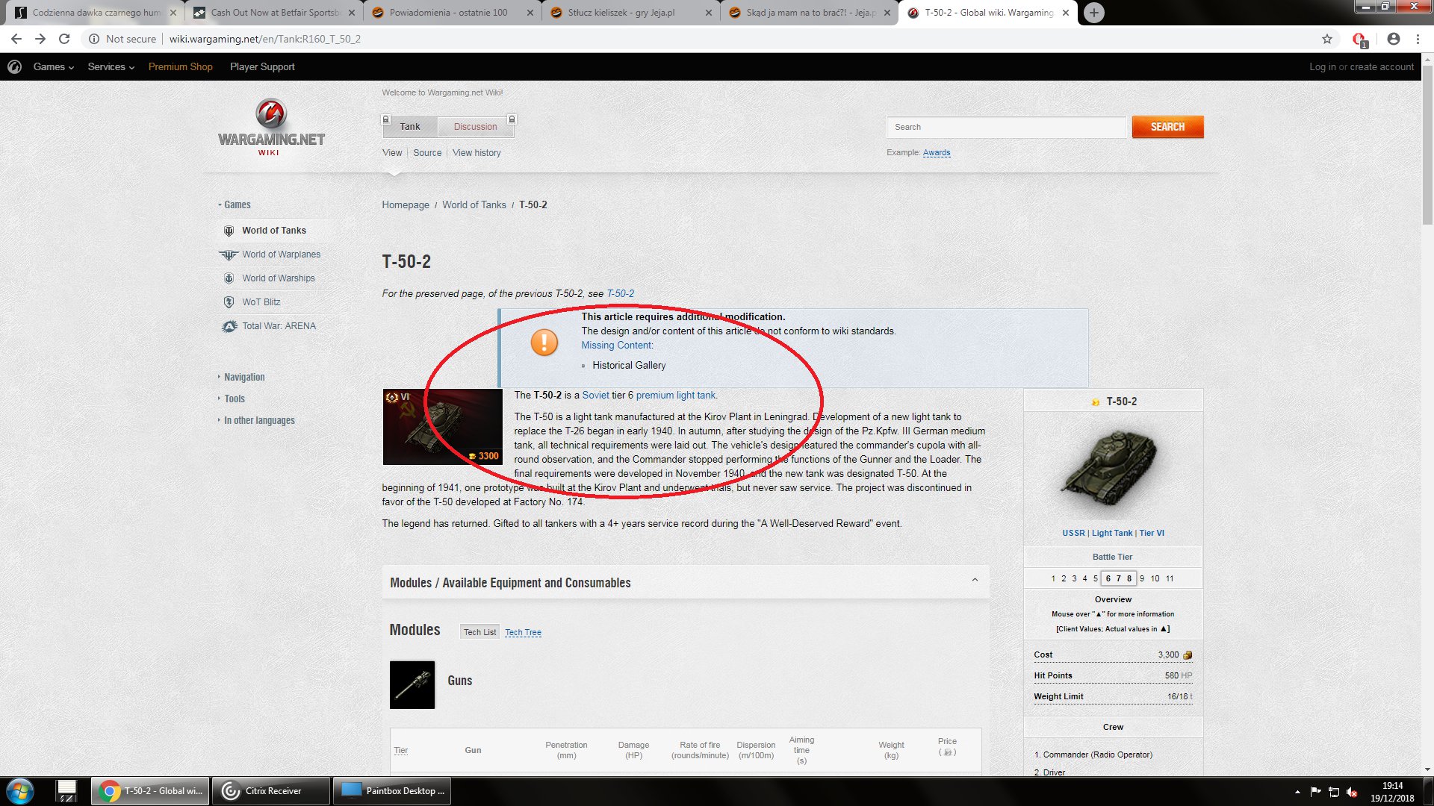Click the Soviet nation link
This screenshot has width=1434, height=806.
595,396
